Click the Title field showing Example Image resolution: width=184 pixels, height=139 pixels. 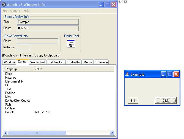click(48, 22)
